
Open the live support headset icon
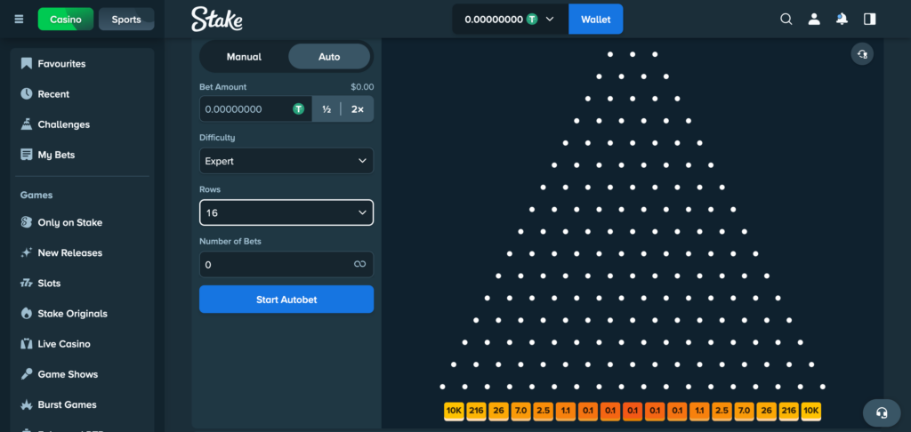click(882, 412)
